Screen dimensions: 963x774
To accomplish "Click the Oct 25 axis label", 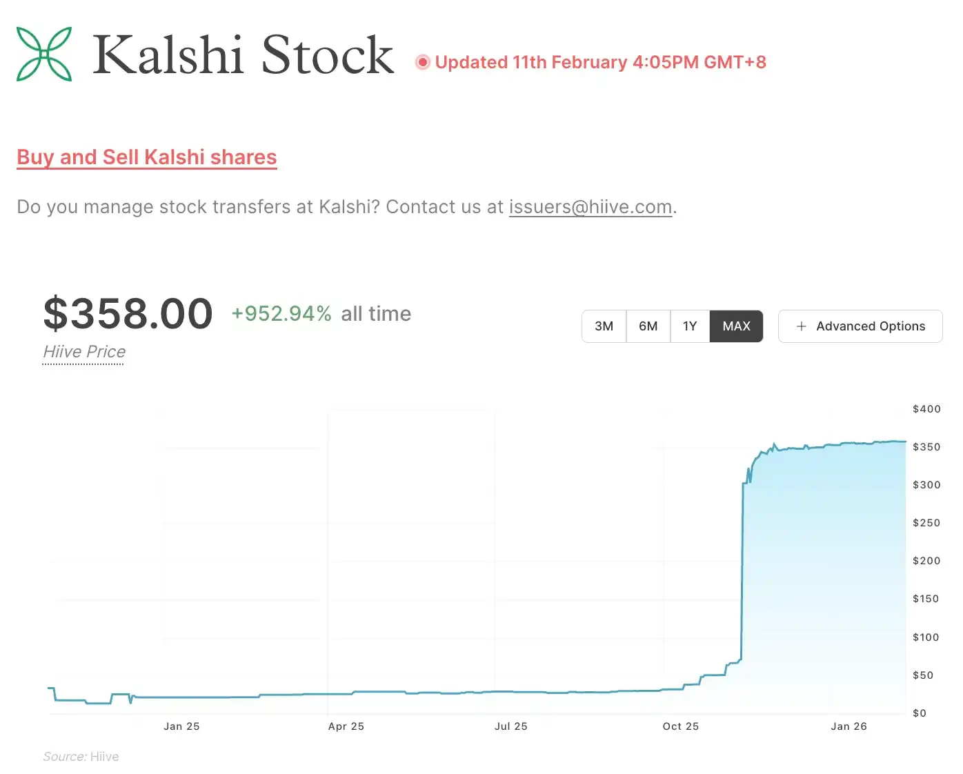I will 680,726.
